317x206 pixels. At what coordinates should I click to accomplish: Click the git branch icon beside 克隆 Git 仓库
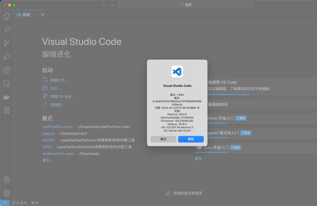coord(45,96)
